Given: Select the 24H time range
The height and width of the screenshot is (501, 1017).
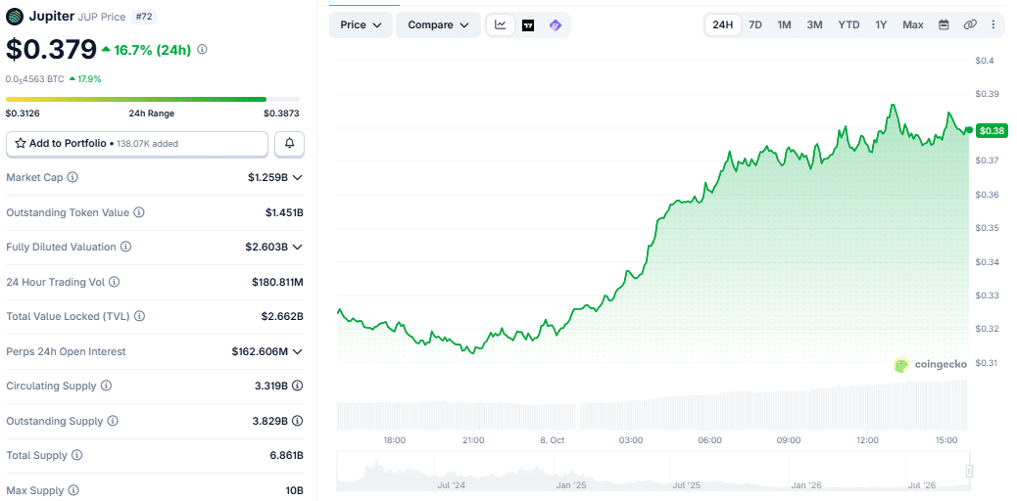Looking at the screenshot, I should pos(722,24).
